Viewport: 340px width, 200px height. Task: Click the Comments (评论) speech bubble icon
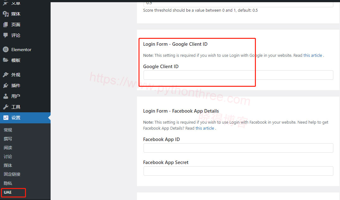(x=6, y=35)
